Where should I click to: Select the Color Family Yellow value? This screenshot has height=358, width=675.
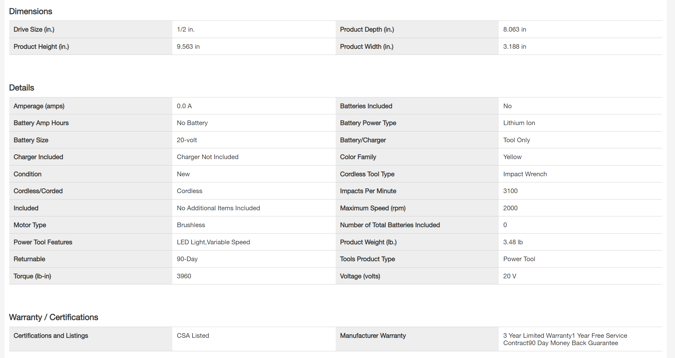click(512, 157)
